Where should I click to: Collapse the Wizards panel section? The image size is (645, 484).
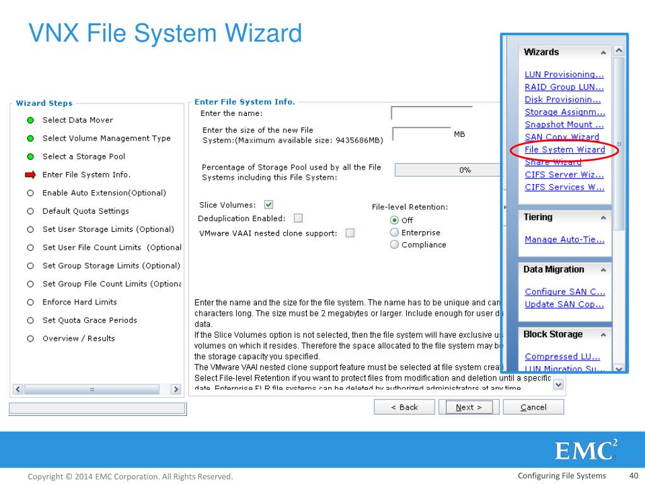pos(603,53)
